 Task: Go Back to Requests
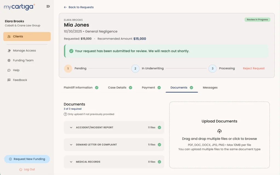point(78,7)
